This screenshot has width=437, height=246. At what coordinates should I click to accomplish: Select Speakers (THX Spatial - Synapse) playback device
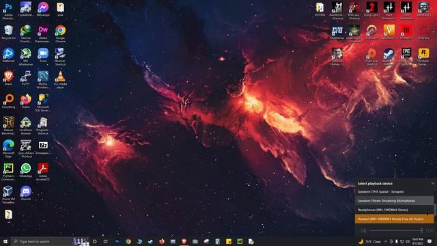(x=395, y=192)
